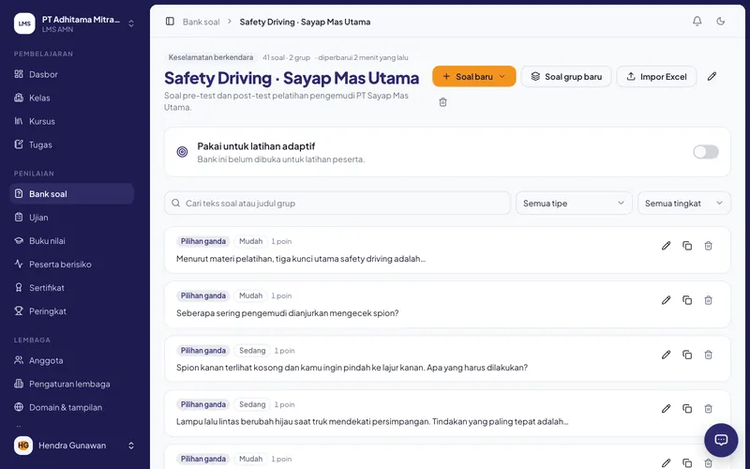Open Anggota in sidebar

coord(72,360)
